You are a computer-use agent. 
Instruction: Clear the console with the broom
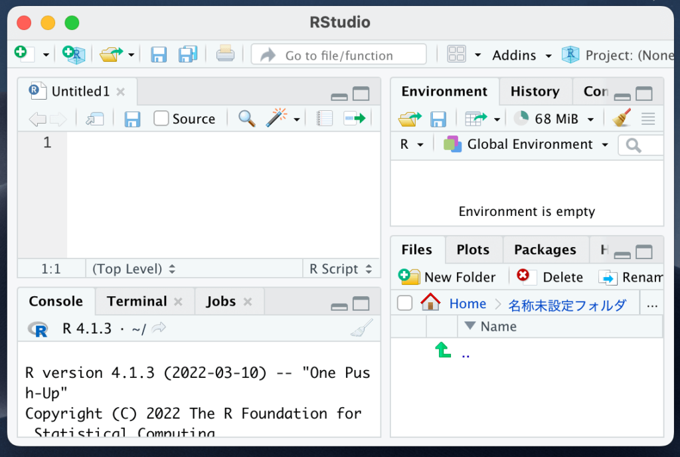361,328
